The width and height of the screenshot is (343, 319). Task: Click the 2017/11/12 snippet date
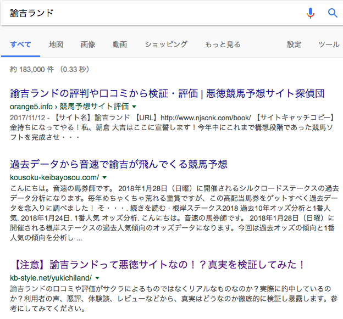[x=27, y=117]
